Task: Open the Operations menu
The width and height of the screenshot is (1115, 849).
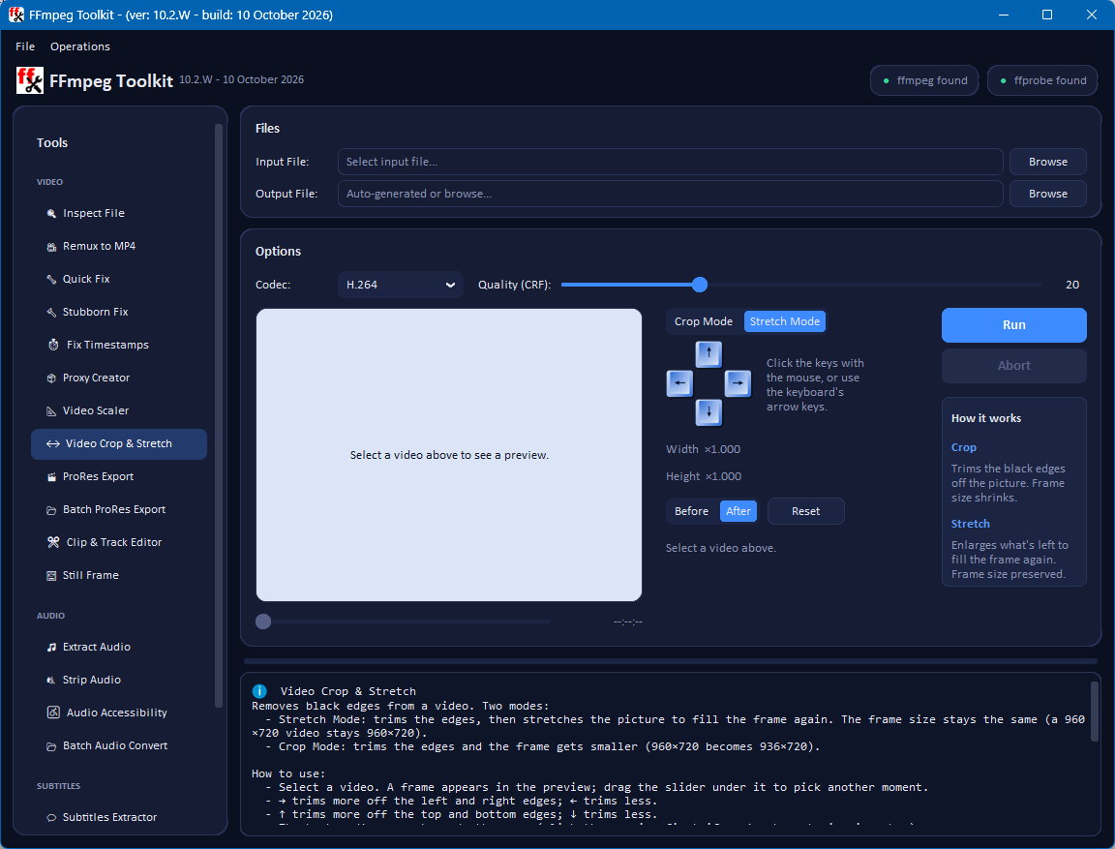Action: 80,46
